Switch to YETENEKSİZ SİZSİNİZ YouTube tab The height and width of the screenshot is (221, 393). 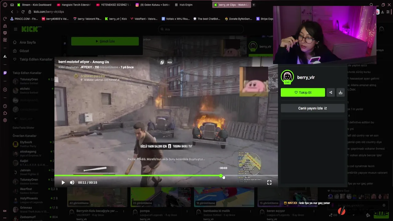(x=113, y=5)
